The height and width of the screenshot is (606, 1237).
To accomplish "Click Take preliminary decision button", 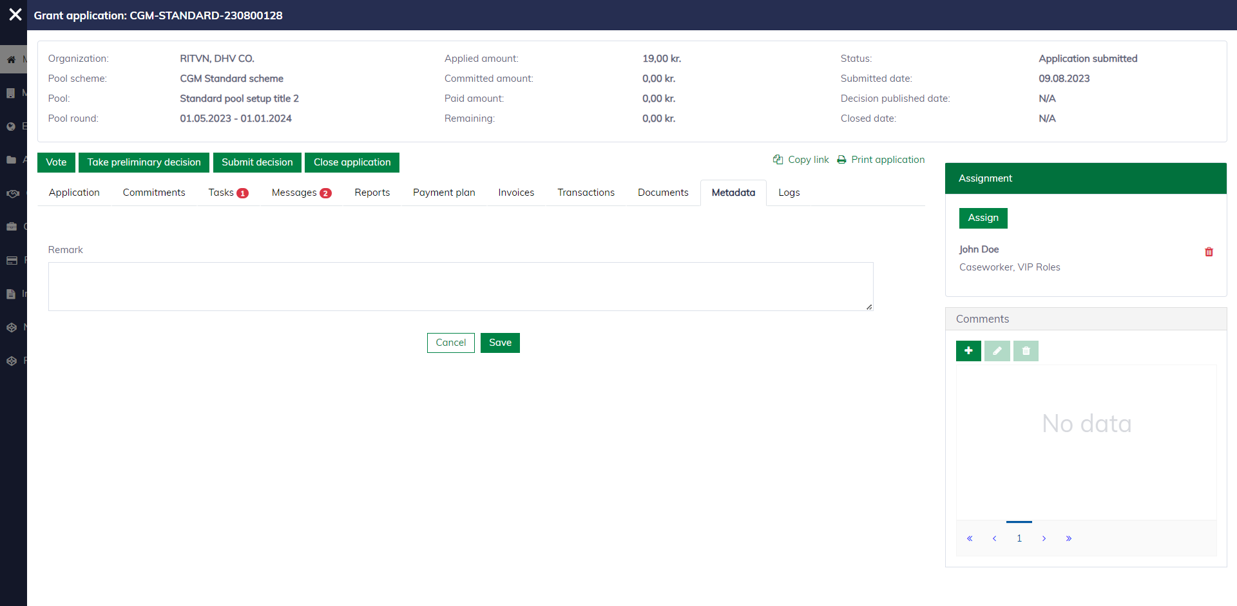I will [x=144, y=162].
